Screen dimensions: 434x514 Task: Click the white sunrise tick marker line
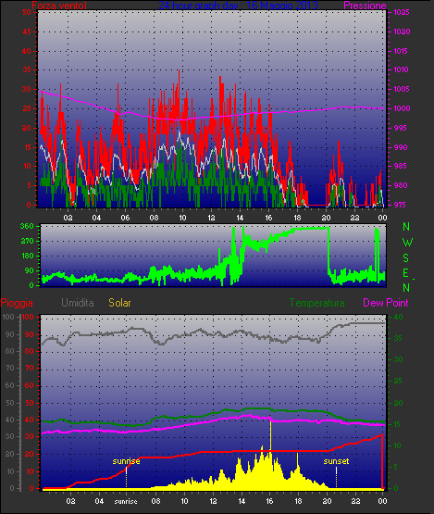(x=127, y=470)
